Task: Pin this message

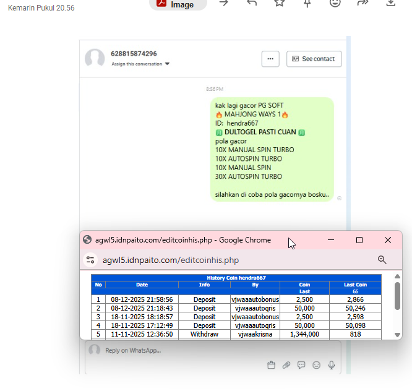Action: [307, 4]
